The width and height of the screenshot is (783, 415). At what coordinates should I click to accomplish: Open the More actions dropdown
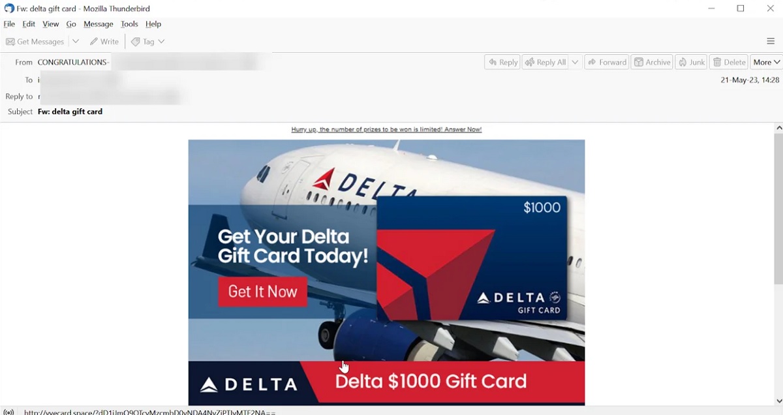pyautogui.click(x=766, y=62)
